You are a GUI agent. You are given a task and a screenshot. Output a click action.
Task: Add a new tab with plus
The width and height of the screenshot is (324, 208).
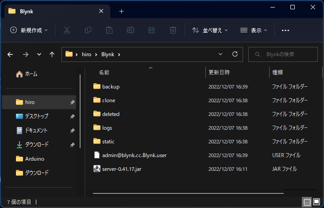click(x=121, y=12)
